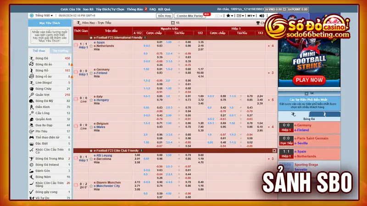Click the +4 more bets link for e-Spain match

point(271,46)
